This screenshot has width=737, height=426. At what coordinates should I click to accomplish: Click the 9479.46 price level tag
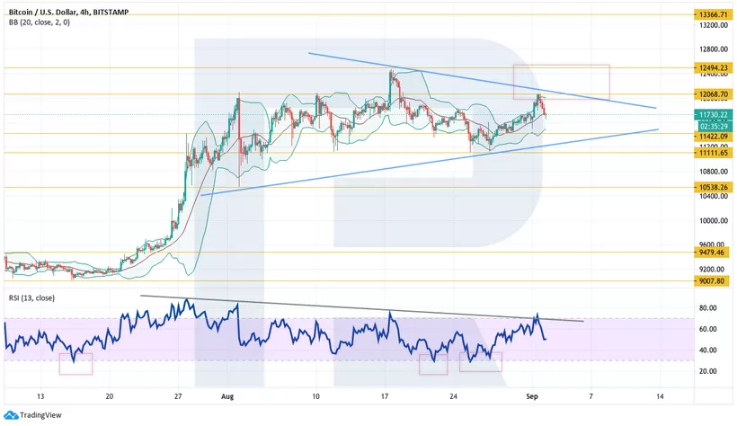coord(712,253)
